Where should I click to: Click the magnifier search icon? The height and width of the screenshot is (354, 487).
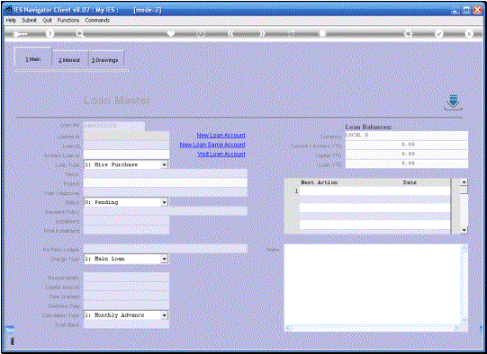[x=80, y=33]
